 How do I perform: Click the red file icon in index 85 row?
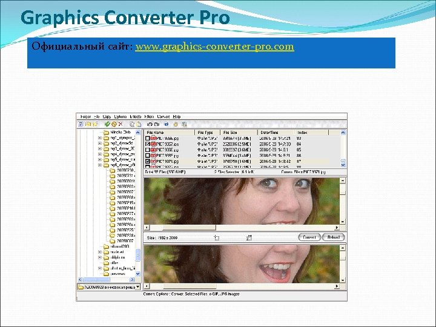coord(153,150)
